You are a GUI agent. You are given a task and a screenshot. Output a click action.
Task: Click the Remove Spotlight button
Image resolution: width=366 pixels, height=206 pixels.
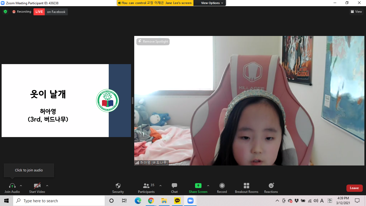point(153,42)
